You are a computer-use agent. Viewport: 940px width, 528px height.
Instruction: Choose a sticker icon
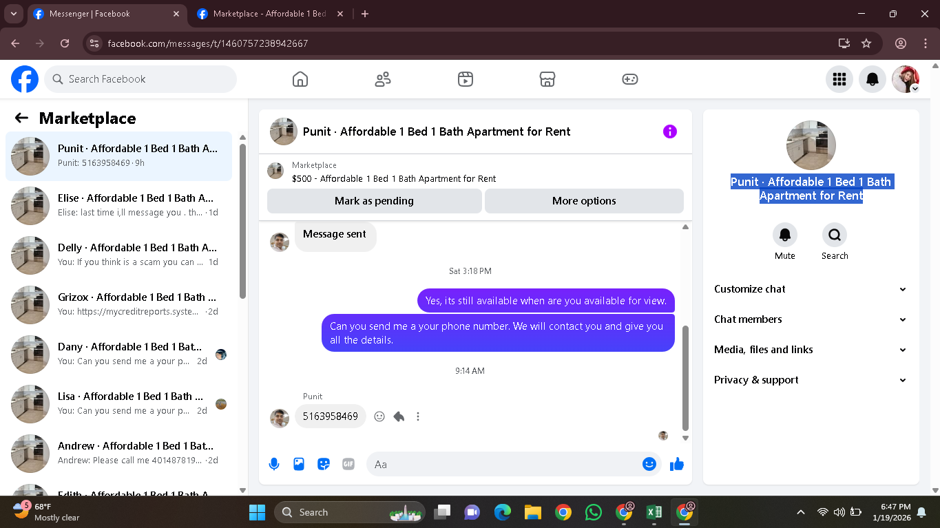(324, 464)
